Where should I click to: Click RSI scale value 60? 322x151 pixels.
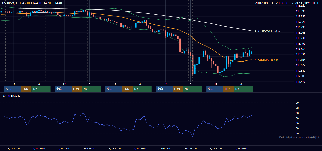click(297, 113)
